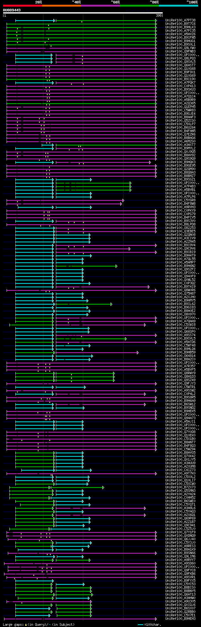
Task: Select the UniRef100_C5YQT1 label
Action: (180, 504)
